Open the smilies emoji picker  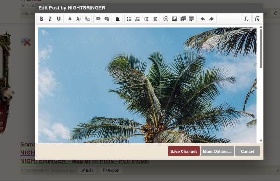[166, 19]
